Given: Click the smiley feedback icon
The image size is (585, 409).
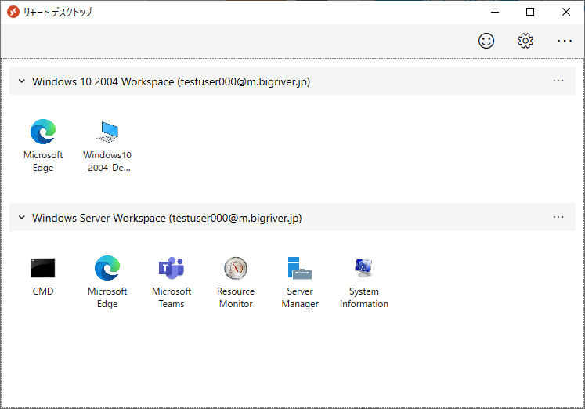Looking at the screenshot, I should point(486,41).
